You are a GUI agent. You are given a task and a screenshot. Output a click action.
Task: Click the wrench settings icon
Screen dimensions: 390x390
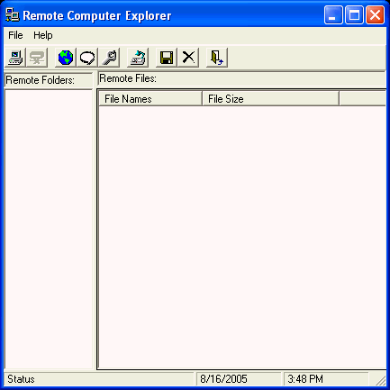click(x=109, y=58)
